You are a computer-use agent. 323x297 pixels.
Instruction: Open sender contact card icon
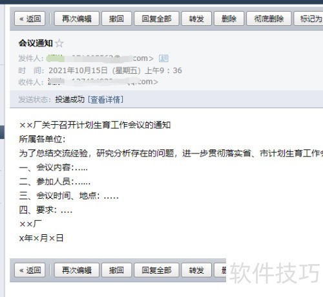[163, 58]
